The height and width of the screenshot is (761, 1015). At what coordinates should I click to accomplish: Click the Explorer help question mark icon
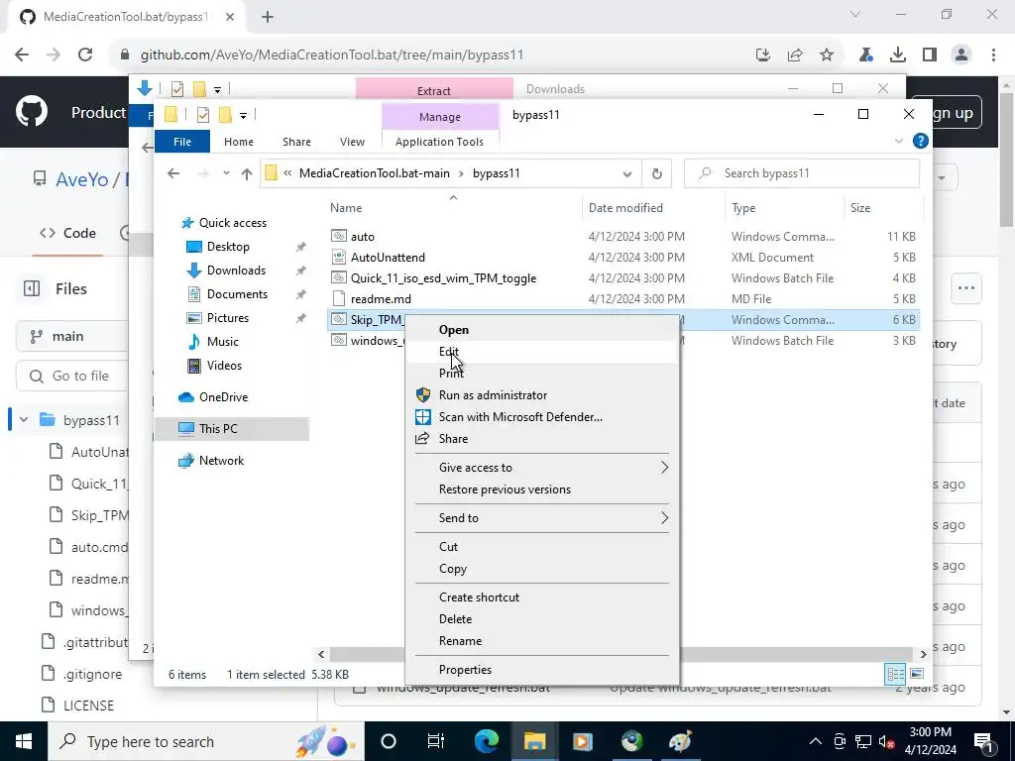(x=921, y=141)
